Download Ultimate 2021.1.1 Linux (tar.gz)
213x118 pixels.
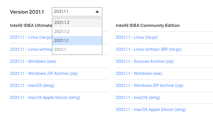point(31,37)
